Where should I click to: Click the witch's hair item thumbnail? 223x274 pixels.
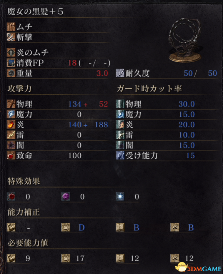tap(185, 40)
